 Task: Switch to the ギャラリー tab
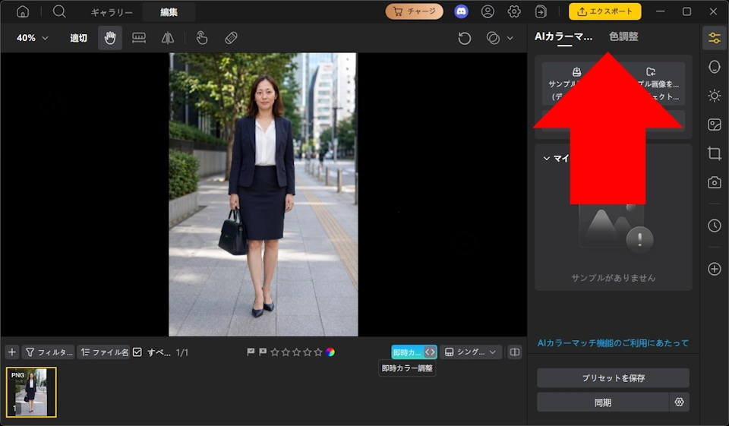(111, 12)
